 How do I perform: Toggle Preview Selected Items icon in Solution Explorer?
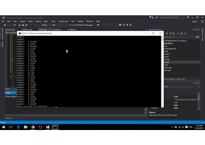[x=185, y=33]
